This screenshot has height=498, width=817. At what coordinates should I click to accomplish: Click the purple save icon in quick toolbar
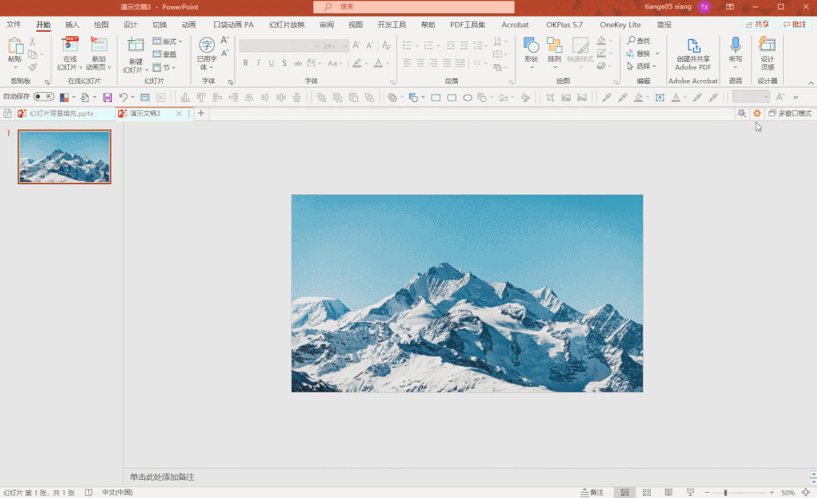pos(107,97)
